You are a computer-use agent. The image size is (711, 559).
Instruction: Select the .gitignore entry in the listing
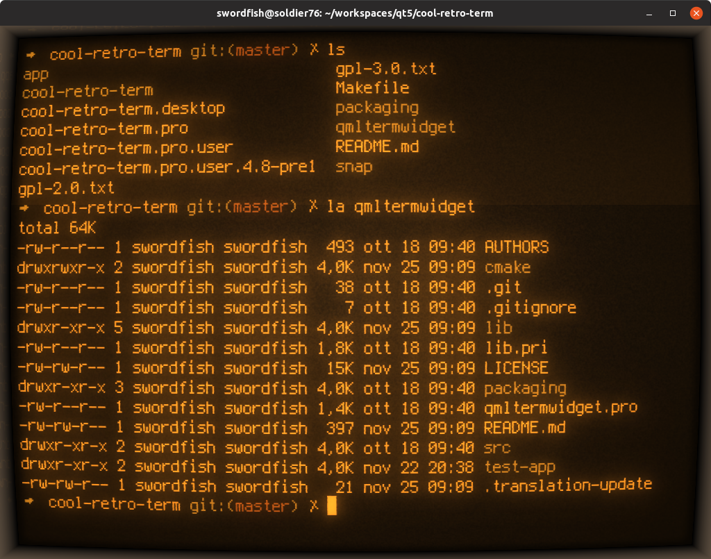tap(529, 308)
